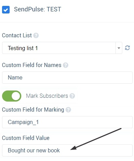Click the Custom Field for Names label
The image size is (134, 161).
pyautogui.click(x=32, y=65)
